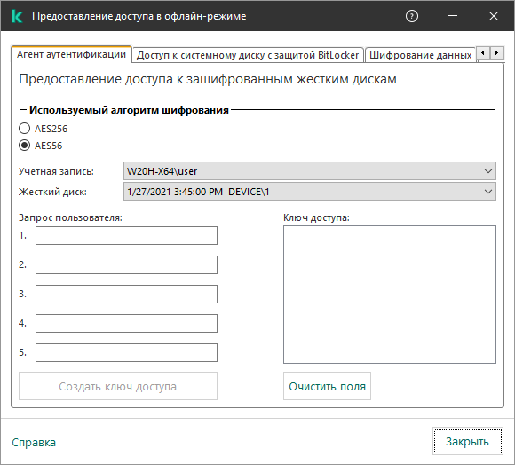
Task: Click the tab scroll right arrow
Action: [497, 53]
